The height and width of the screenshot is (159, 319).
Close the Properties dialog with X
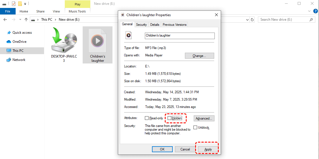click(x=216, y=15)
